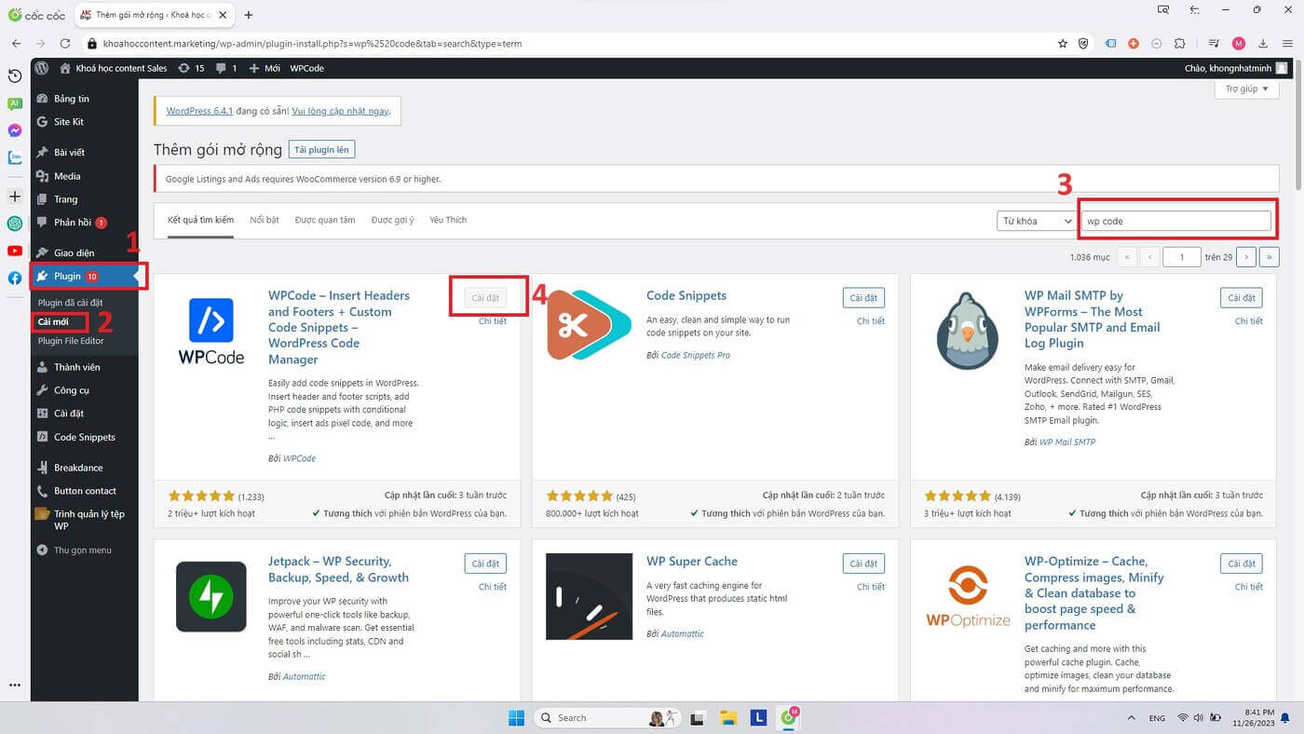Bookmark this page with the star icon
1304x734 pixels.
coord(1063,44)
